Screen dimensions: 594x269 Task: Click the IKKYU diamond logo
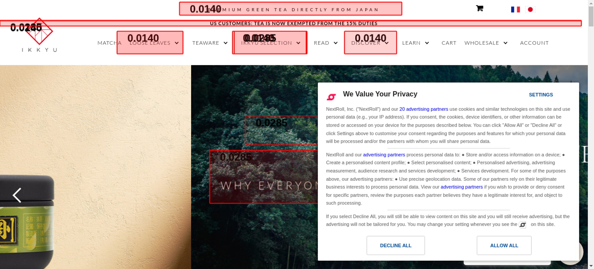(x=39, y=31)
